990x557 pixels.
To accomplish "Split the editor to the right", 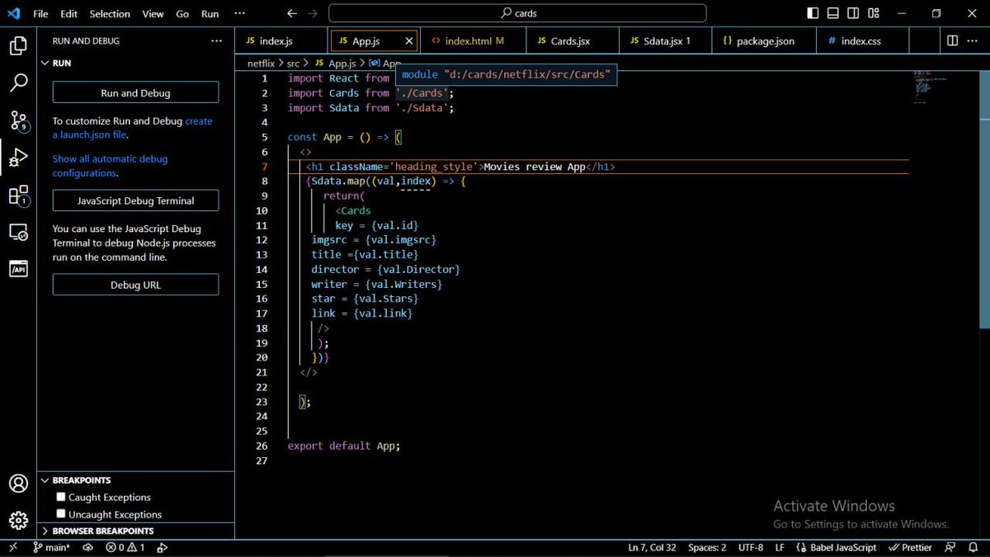I will click(x=952, y=40).
